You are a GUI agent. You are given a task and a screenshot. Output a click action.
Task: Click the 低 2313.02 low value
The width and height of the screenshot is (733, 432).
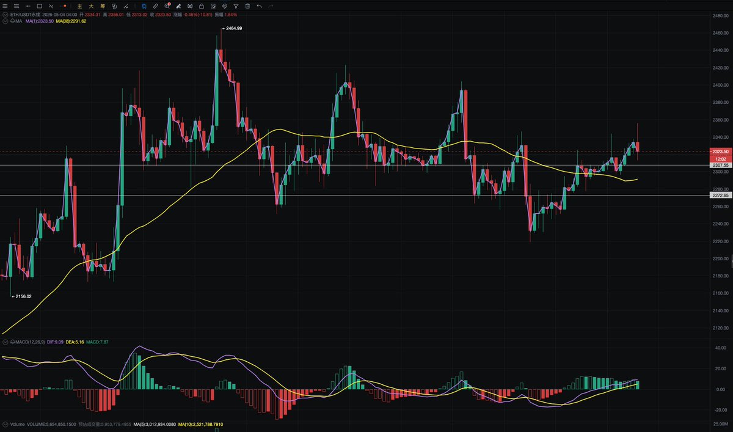(137, 14)
